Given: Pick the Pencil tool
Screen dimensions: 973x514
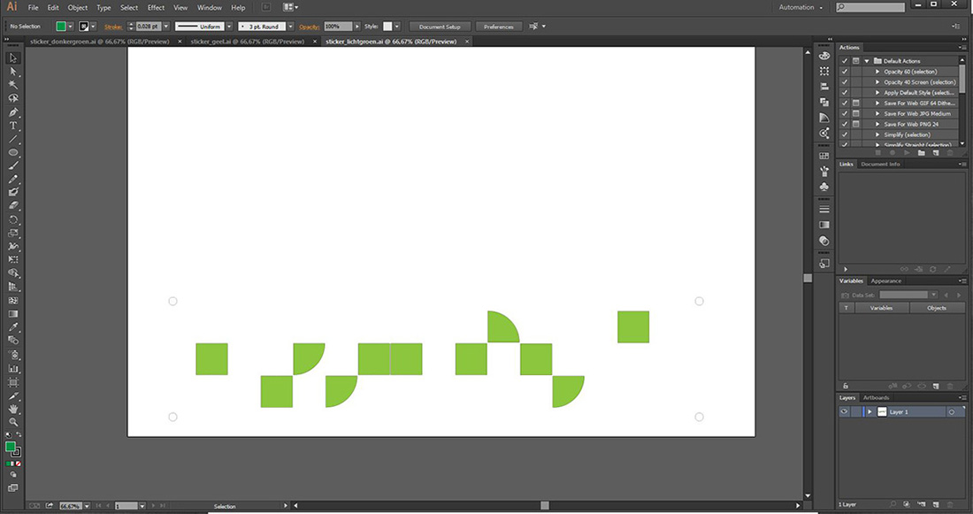Looking at the screenshot, I should point(13,179).
